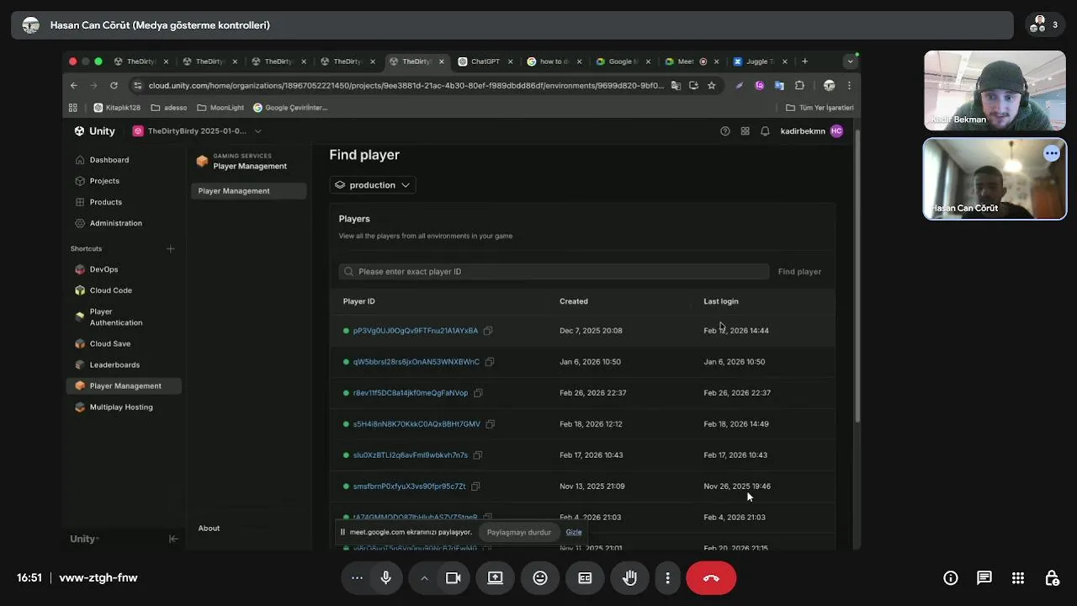Screen dimensions: 1077x606
Task: Copy player ID slu0XzBTLI2q6avFmI9wbkvh7n7s
Action: (x=477, y=455)
